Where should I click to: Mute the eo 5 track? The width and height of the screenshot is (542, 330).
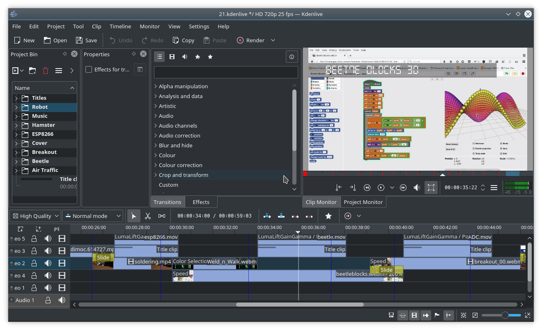[x=48, y=238]
